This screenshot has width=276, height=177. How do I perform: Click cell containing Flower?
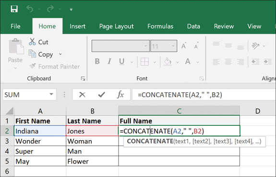[92, 161]
